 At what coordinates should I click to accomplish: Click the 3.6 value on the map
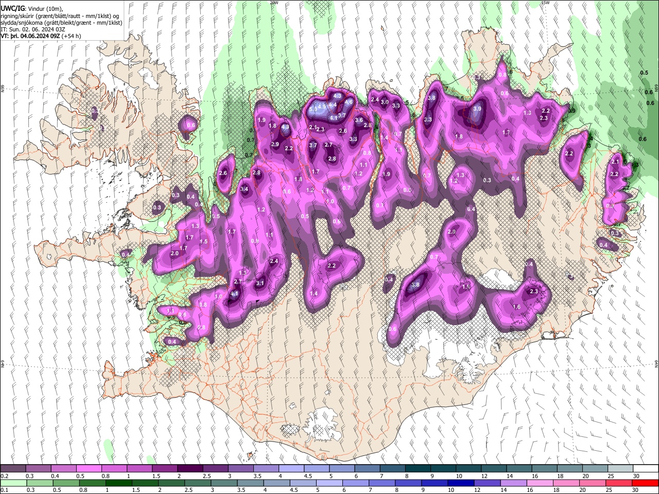click(359, 120)
